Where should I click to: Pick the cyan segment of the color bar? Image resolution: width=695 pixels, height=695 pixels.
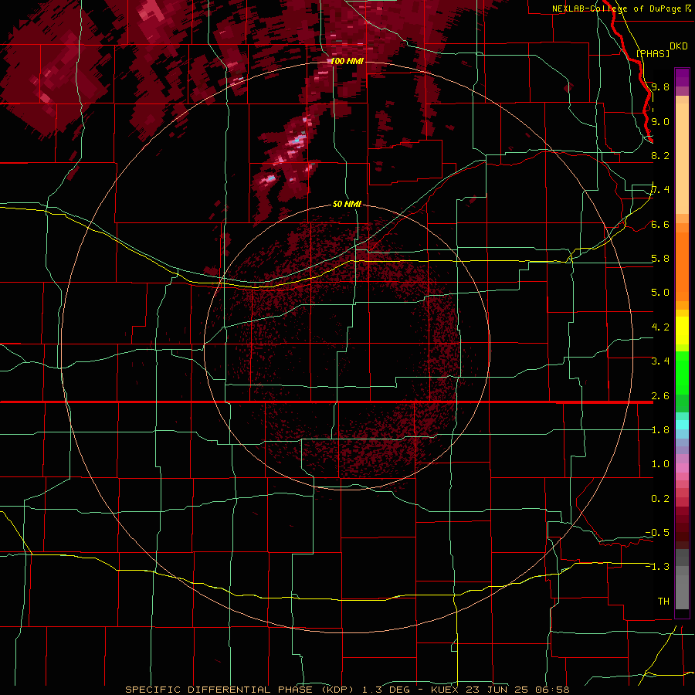click(682, 425)
